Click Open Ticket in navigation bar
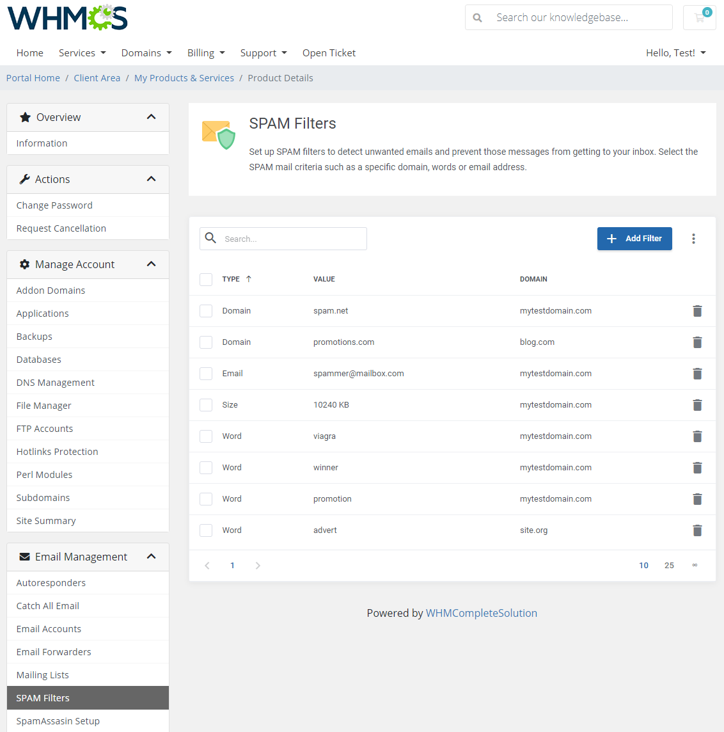 coord(329,52)
